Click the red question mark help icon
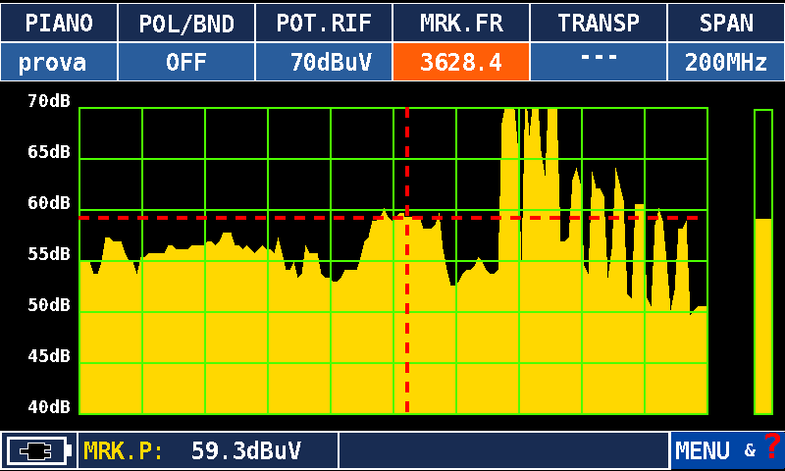This screenshot has height=471, width=785. (772, 445)
